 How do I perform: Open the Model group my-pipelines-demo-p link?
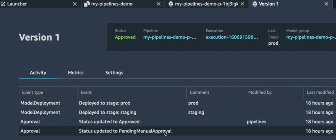(x=311, y=37)
